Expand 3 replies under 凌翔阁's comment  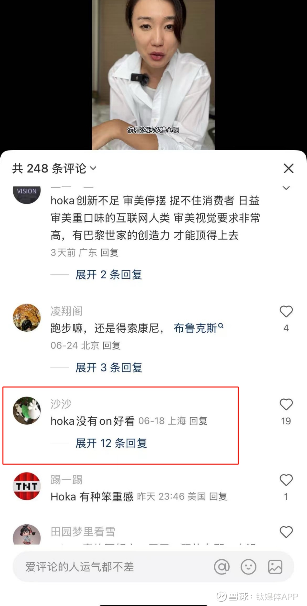pyautogui.click(x=109, y=367)
